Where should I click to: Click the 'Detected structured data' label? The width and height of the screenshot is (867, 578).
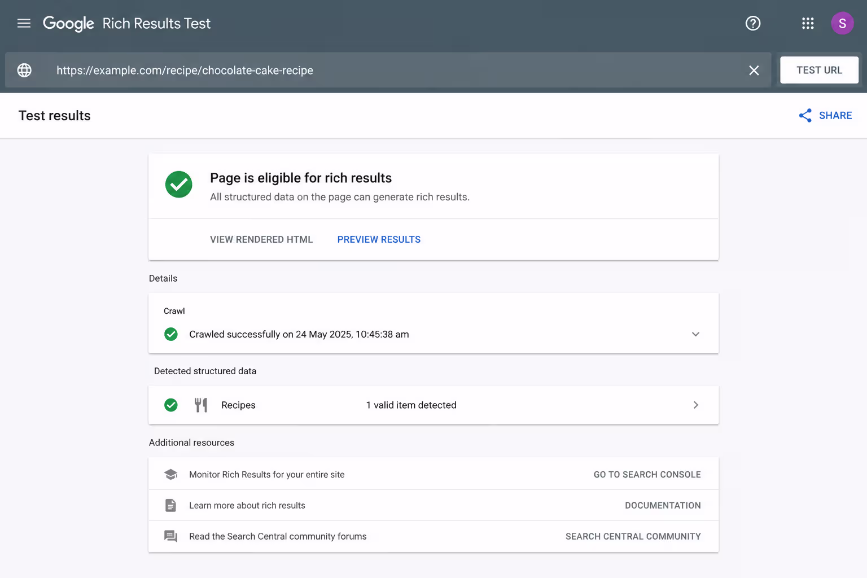(205, 371)
